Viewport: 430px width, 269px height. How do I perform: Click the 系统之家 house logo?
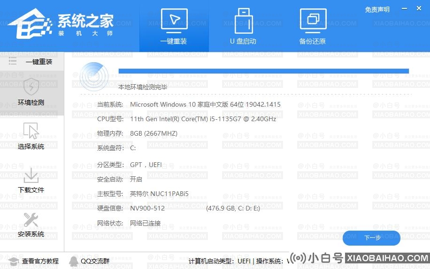pyautogui.click(x=30, y=24)
